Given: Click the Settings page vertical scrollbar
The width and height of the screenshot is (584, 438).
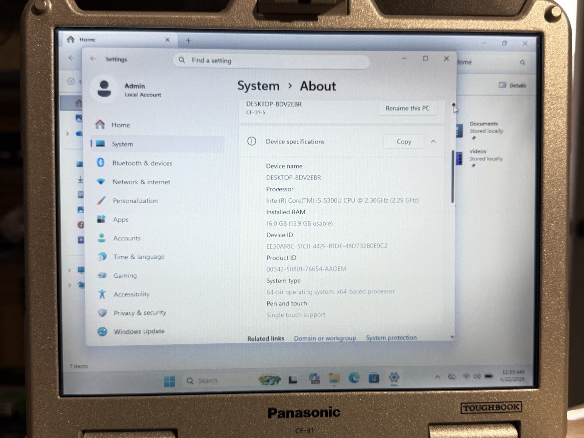Looking at the screenshot, I should click(x=453, y=176).
